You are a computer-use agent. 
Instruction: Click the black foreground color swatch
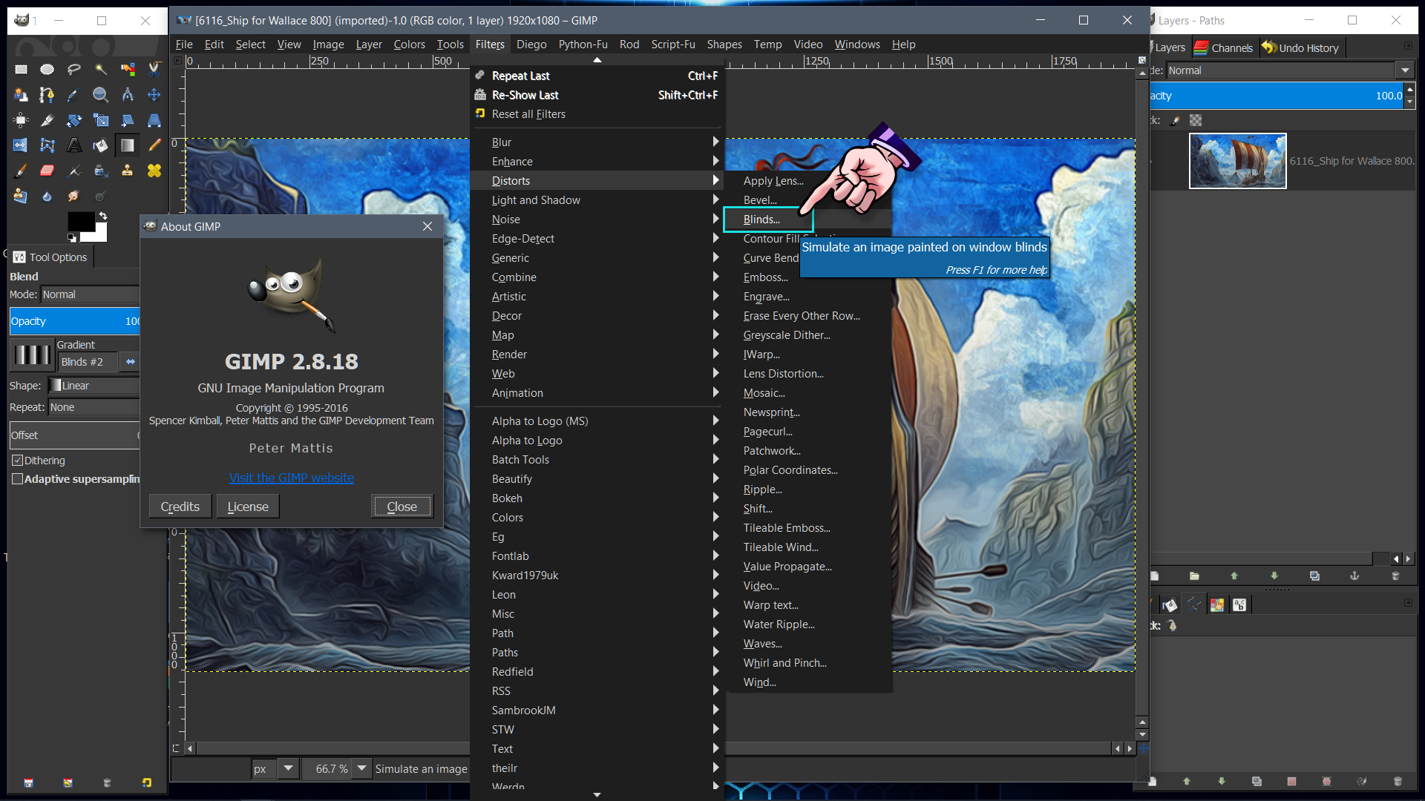pyautogui.click(x=80, y=221)
